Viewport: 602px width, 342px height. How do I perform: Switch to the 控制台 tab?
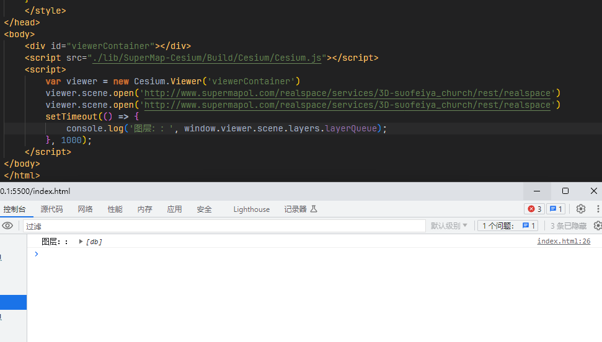tap(15, 209)
